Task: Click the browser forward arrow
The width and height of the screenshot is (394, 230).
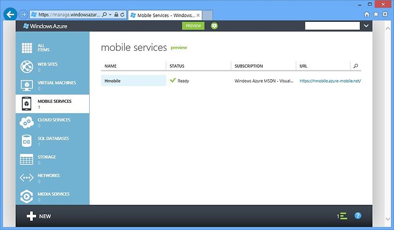Action: pos(24,15)
